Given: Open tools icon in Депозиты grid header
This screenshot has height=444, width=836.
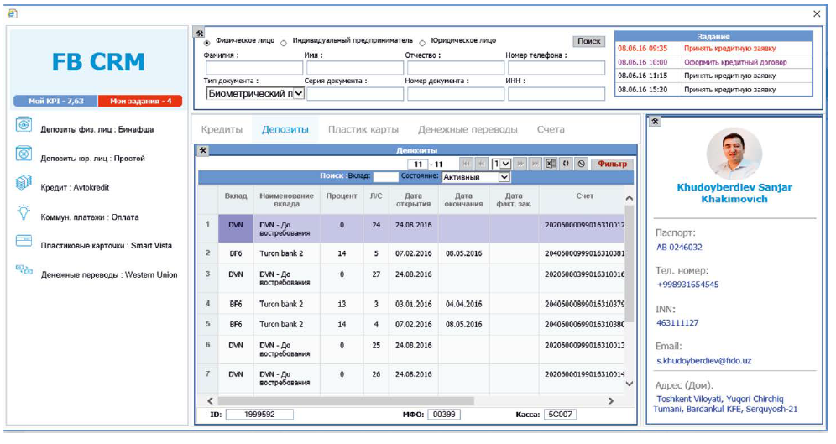Looking at the screenshot, I should pos(202,150).
